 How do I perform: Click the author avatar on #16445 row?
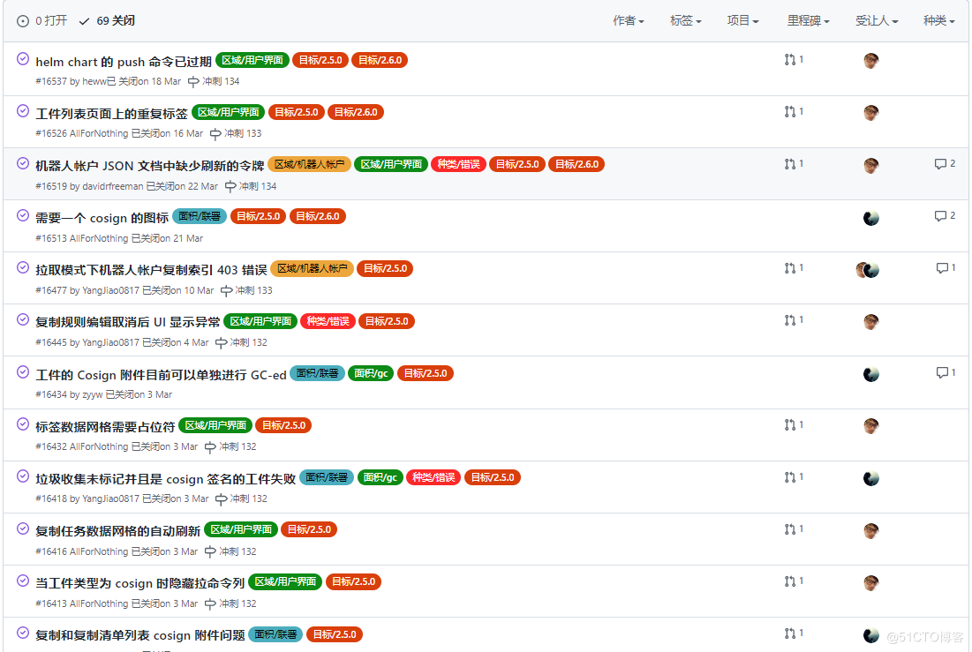pyautogui.click(x=870, y=321)
